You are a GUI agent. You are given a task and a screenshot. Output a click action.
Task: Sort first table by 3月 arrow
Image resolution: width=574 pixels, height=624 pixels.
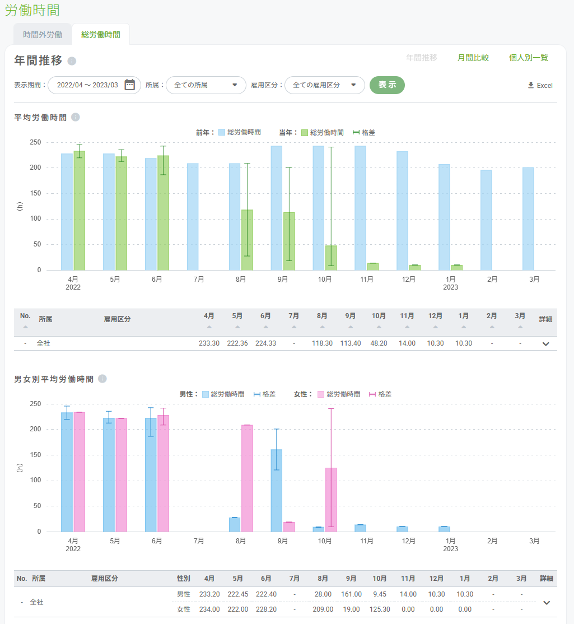[520, 327]
